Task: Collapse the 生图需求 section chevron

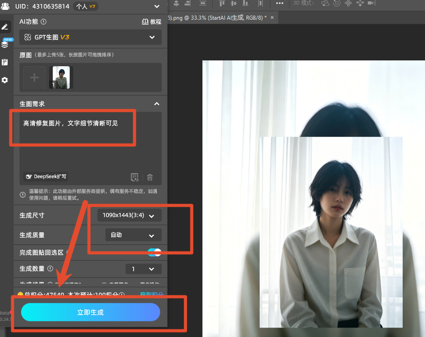Action: tap(157, 104)
